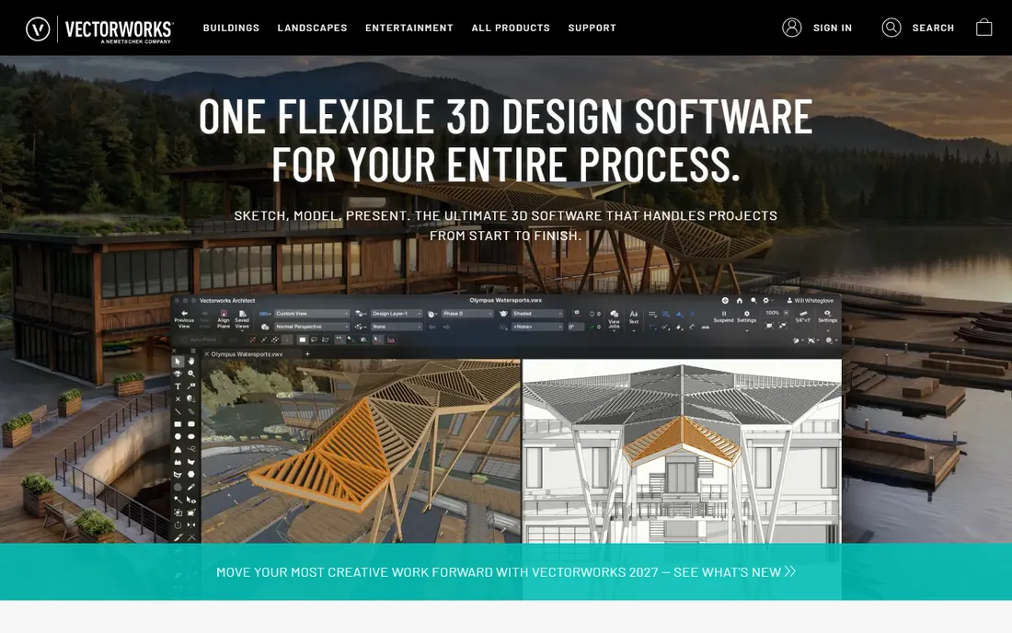Select the Line tool in the tool palette
The width and height of the screenshot is (1012, 633).
pos(178,411)
